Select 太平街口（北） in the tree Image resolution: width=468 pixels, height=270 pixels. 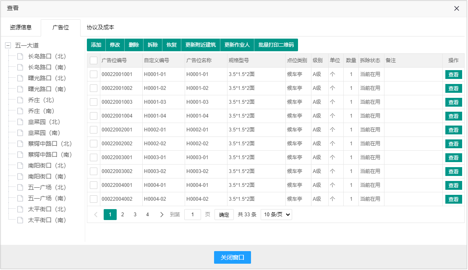pos(47,209)
